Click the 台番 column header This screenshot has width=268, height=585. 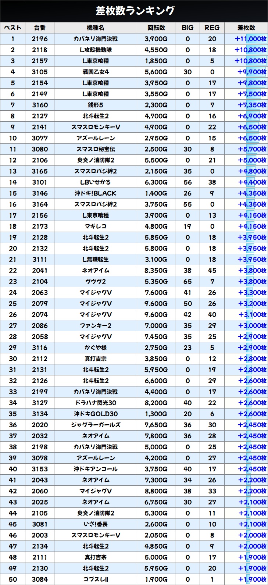pyautogui.click(x=40, y=28)
